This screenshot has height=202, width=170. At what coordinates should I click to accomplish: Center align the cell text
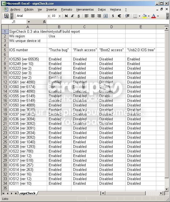(93, 16)
